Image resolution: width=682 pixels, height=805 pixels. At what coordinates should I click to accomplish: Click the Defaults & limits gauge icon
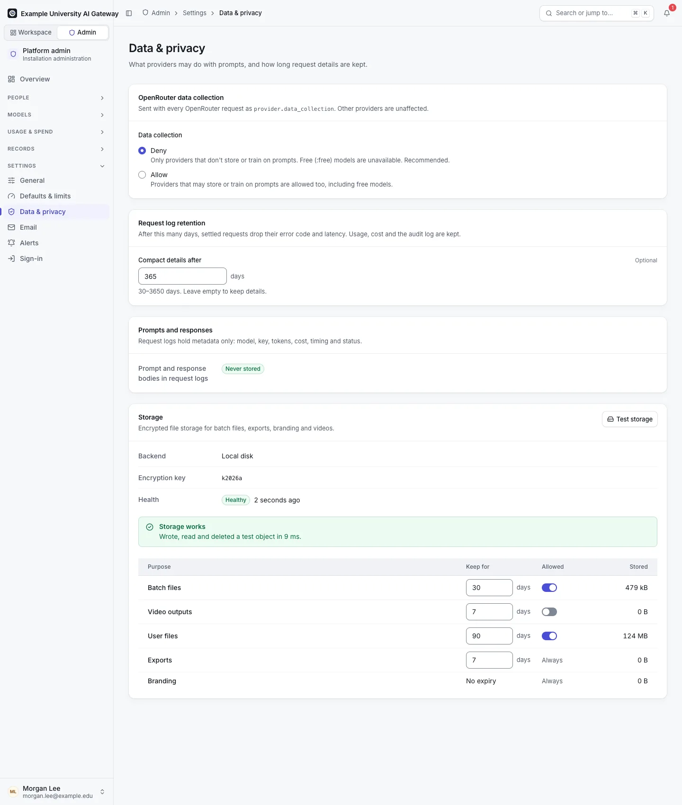(11, 196)
